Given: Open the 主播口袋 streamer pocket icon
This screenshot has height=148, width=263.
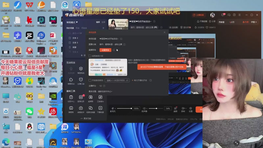Looking at the screenshot, I should click(x=81, y=80).
